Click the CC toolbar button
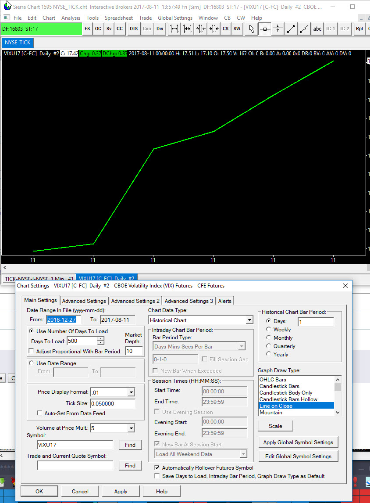 point(120,29)
